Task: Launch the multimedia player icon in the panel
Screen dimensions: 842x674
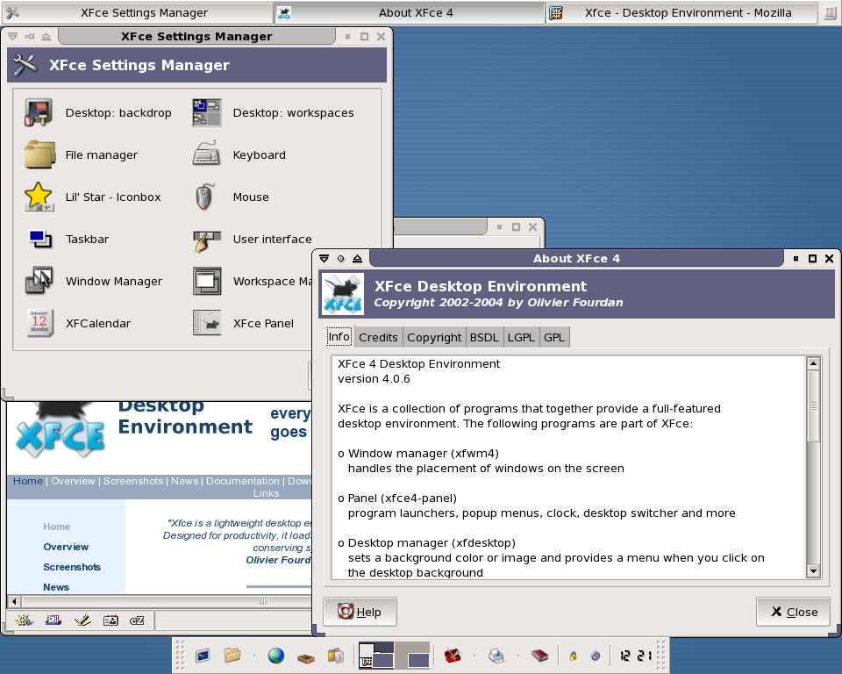Action: (x=335, y=656)
